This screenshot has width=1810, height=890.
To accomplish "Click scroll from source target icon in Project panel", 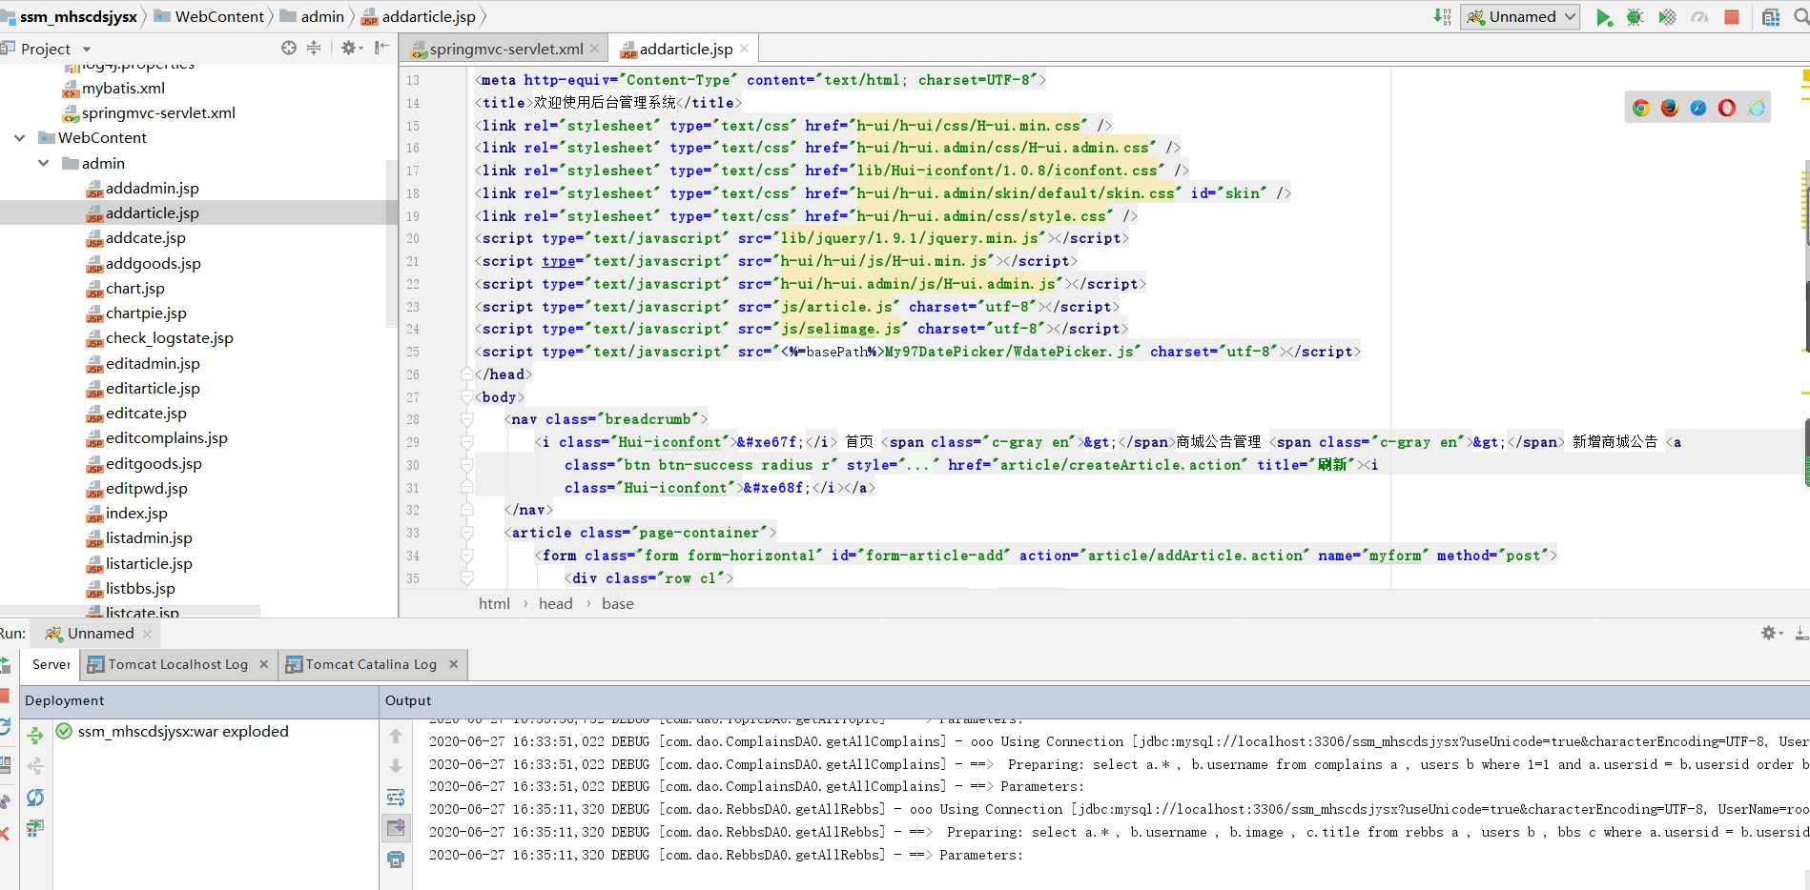I will 289,48.
